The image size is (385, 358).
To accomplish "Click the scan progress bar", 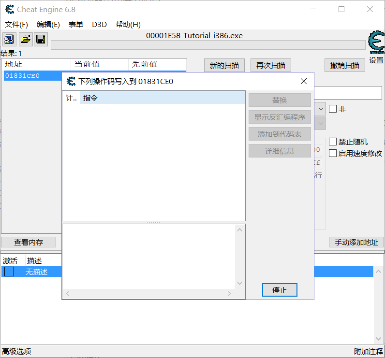I will click(x=208, y=45).
